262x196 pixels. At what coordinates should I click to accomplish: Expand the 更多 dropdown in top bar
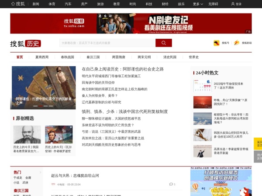[198, 4]
